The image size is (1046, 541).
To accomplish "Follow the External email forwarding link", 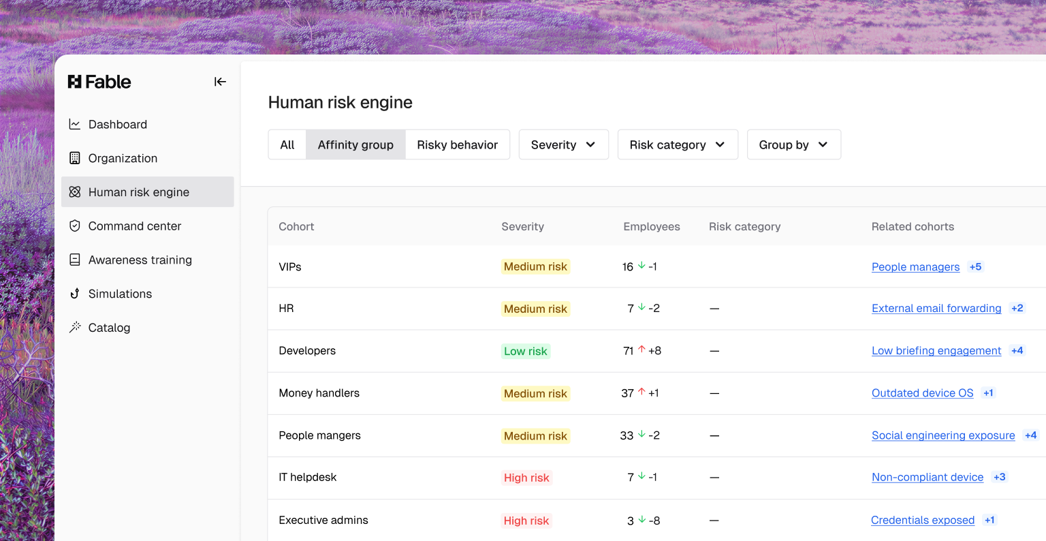I will click(936, 308).
